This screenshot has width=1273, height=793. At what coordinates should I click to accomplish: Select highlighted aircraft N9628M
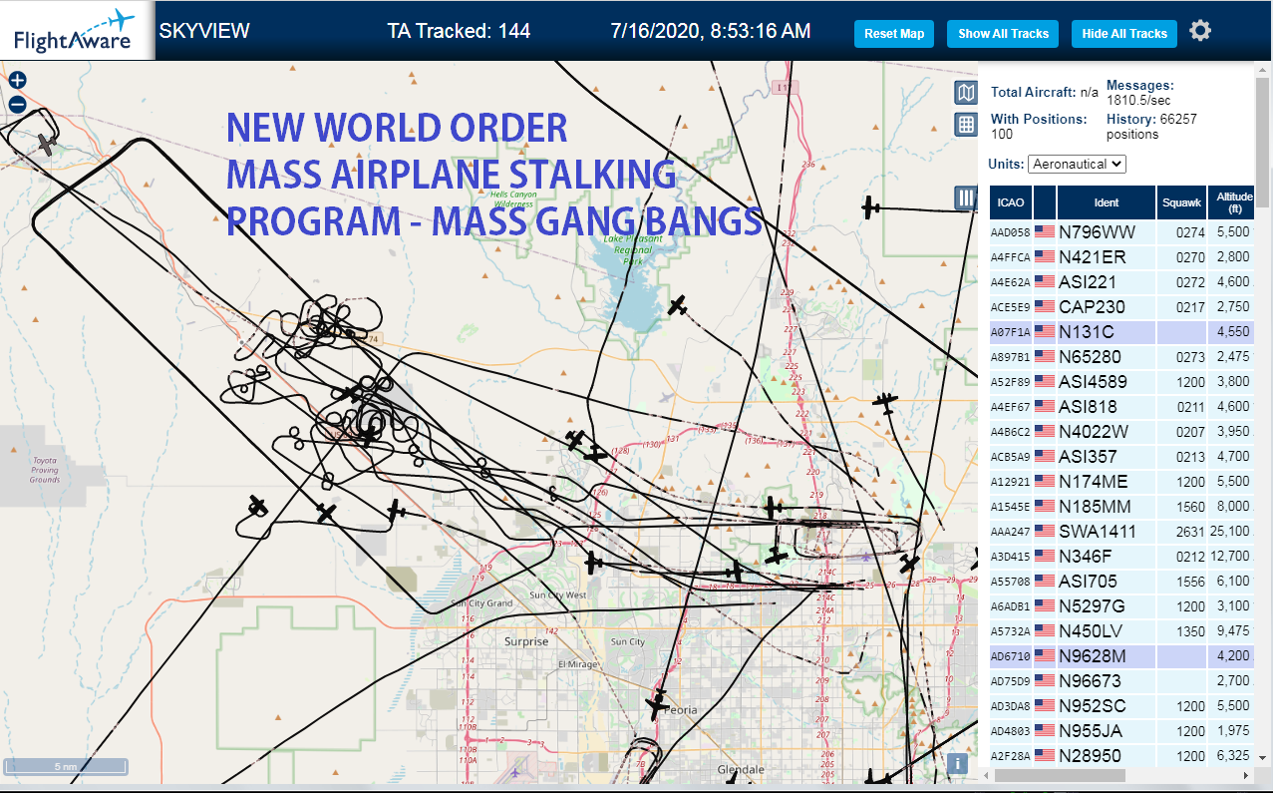[x=1121, y=655]
